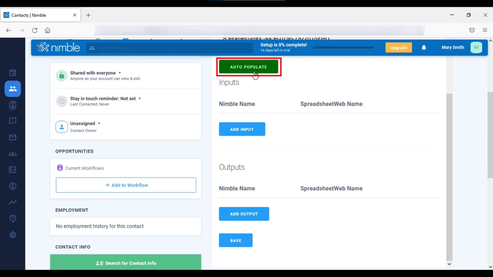493x277 pixels.
Task: Click the Auto Populate button
Action: 249,67
